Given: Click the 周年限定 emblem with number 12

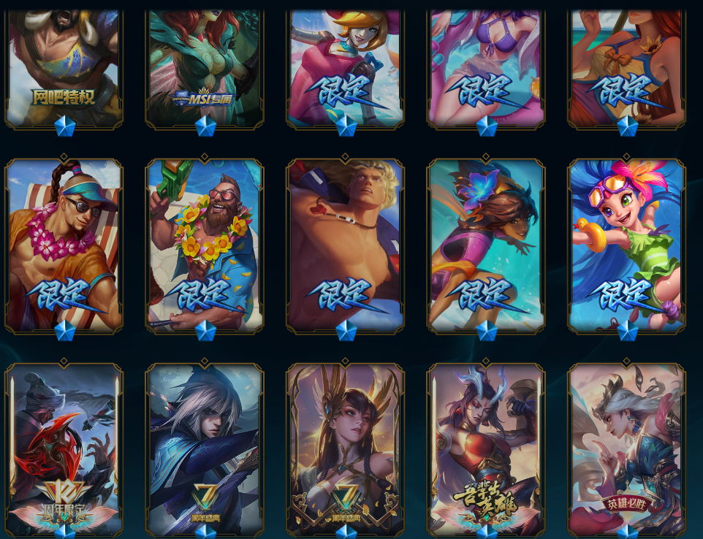Looking at the screenshot, I should 64,501.
